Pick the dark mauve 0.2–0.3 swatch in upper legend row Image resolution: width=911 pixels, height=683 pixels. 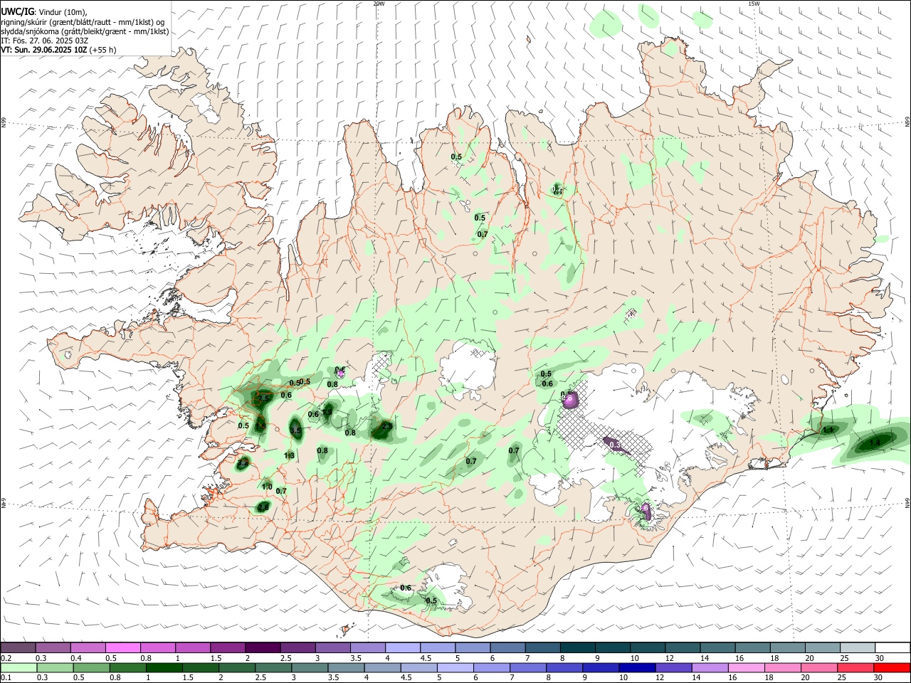pyautogui.click(x=19, y=648)
